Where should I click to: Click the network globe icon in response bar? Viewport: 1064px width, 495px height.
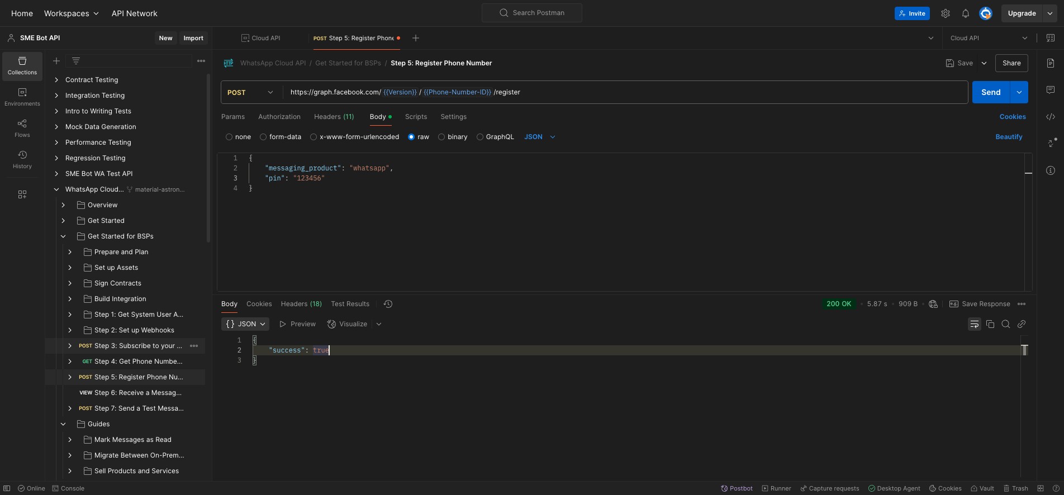click(x=933, y=304)
